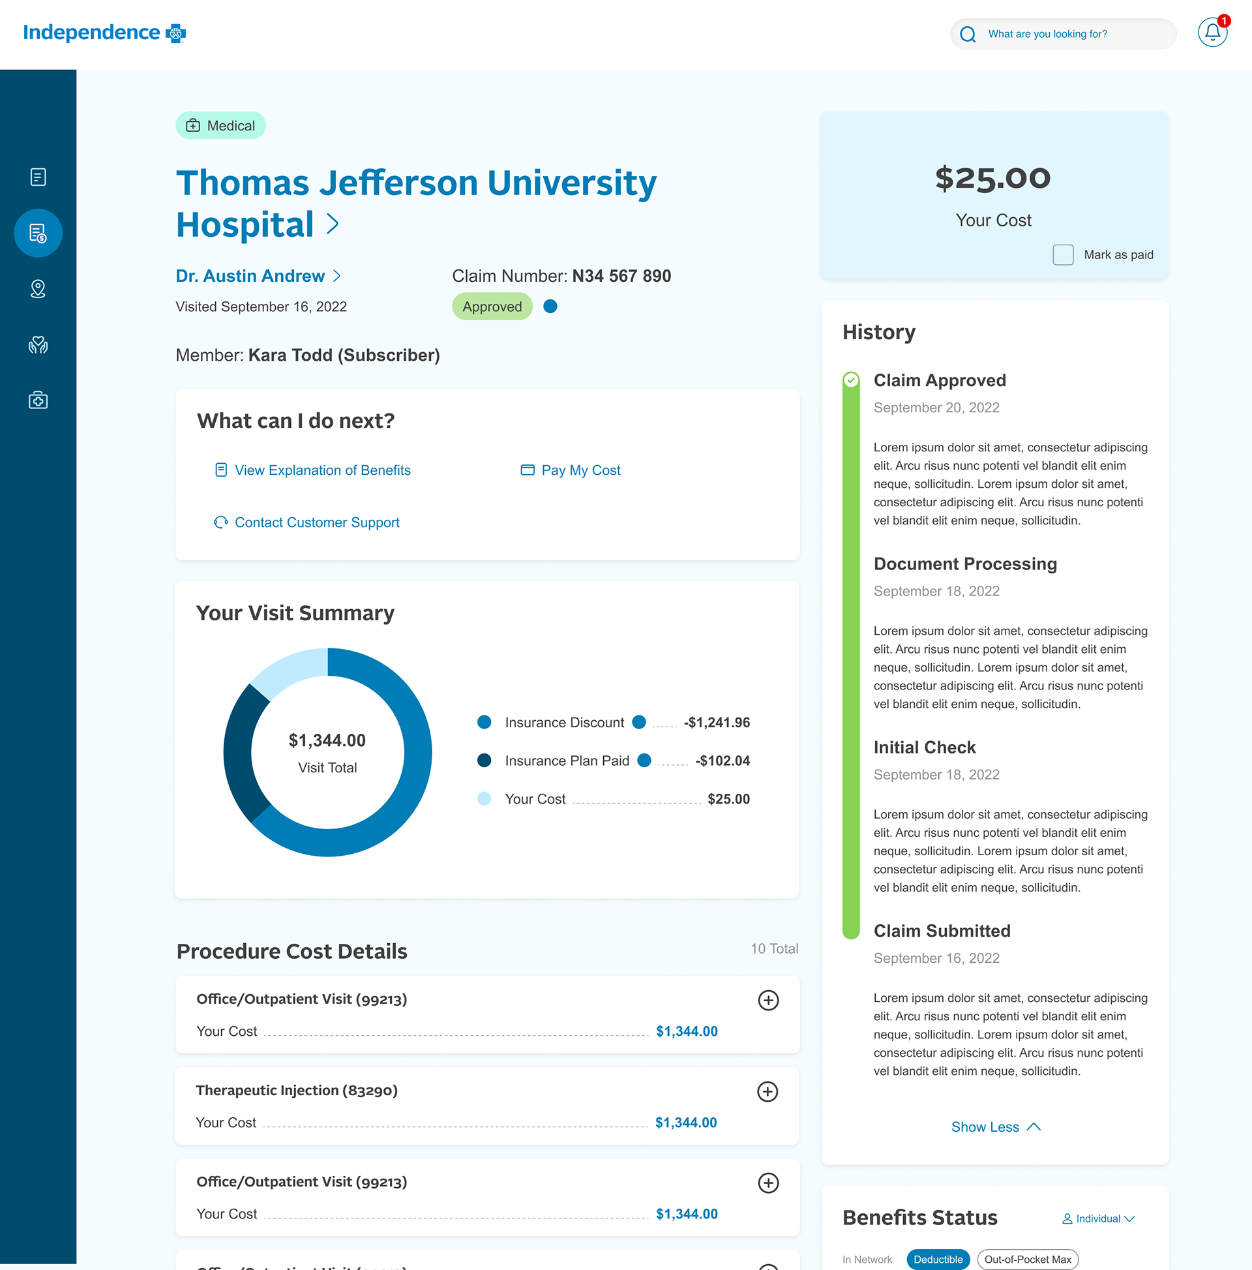This screenshot has height=1270, width=1252.
Task: Click the -$102.04 Insurance Plan Paid value
Action: pyautogui.click(x=723, y=761)
